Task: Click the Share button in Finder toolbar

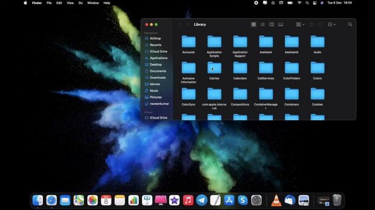Action: tap(311, 24)
